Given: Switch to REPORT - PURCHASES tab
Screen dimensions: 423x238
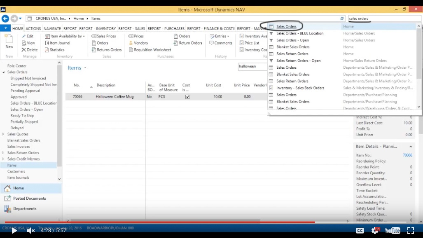Looking at the screenshot, I should tap(166, 28).
